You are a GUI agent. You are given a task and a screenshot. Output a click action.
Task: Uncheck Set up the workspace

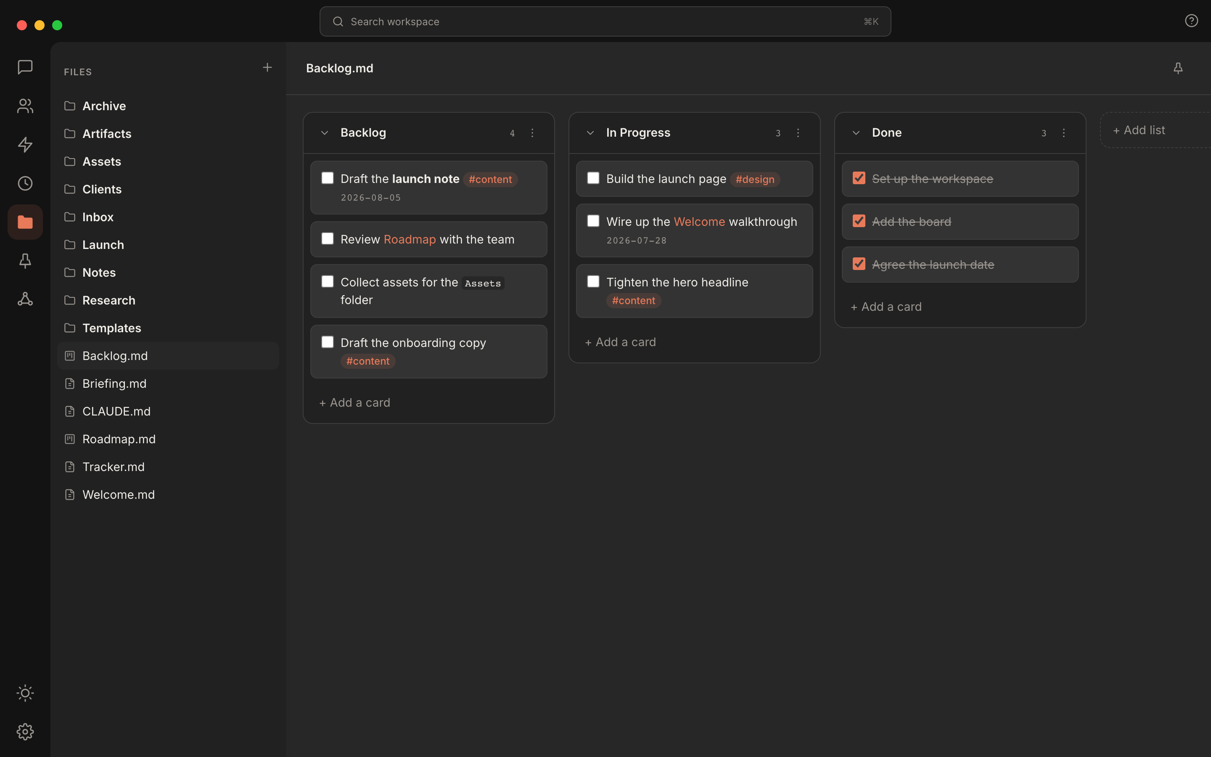[x=859, y=178]
